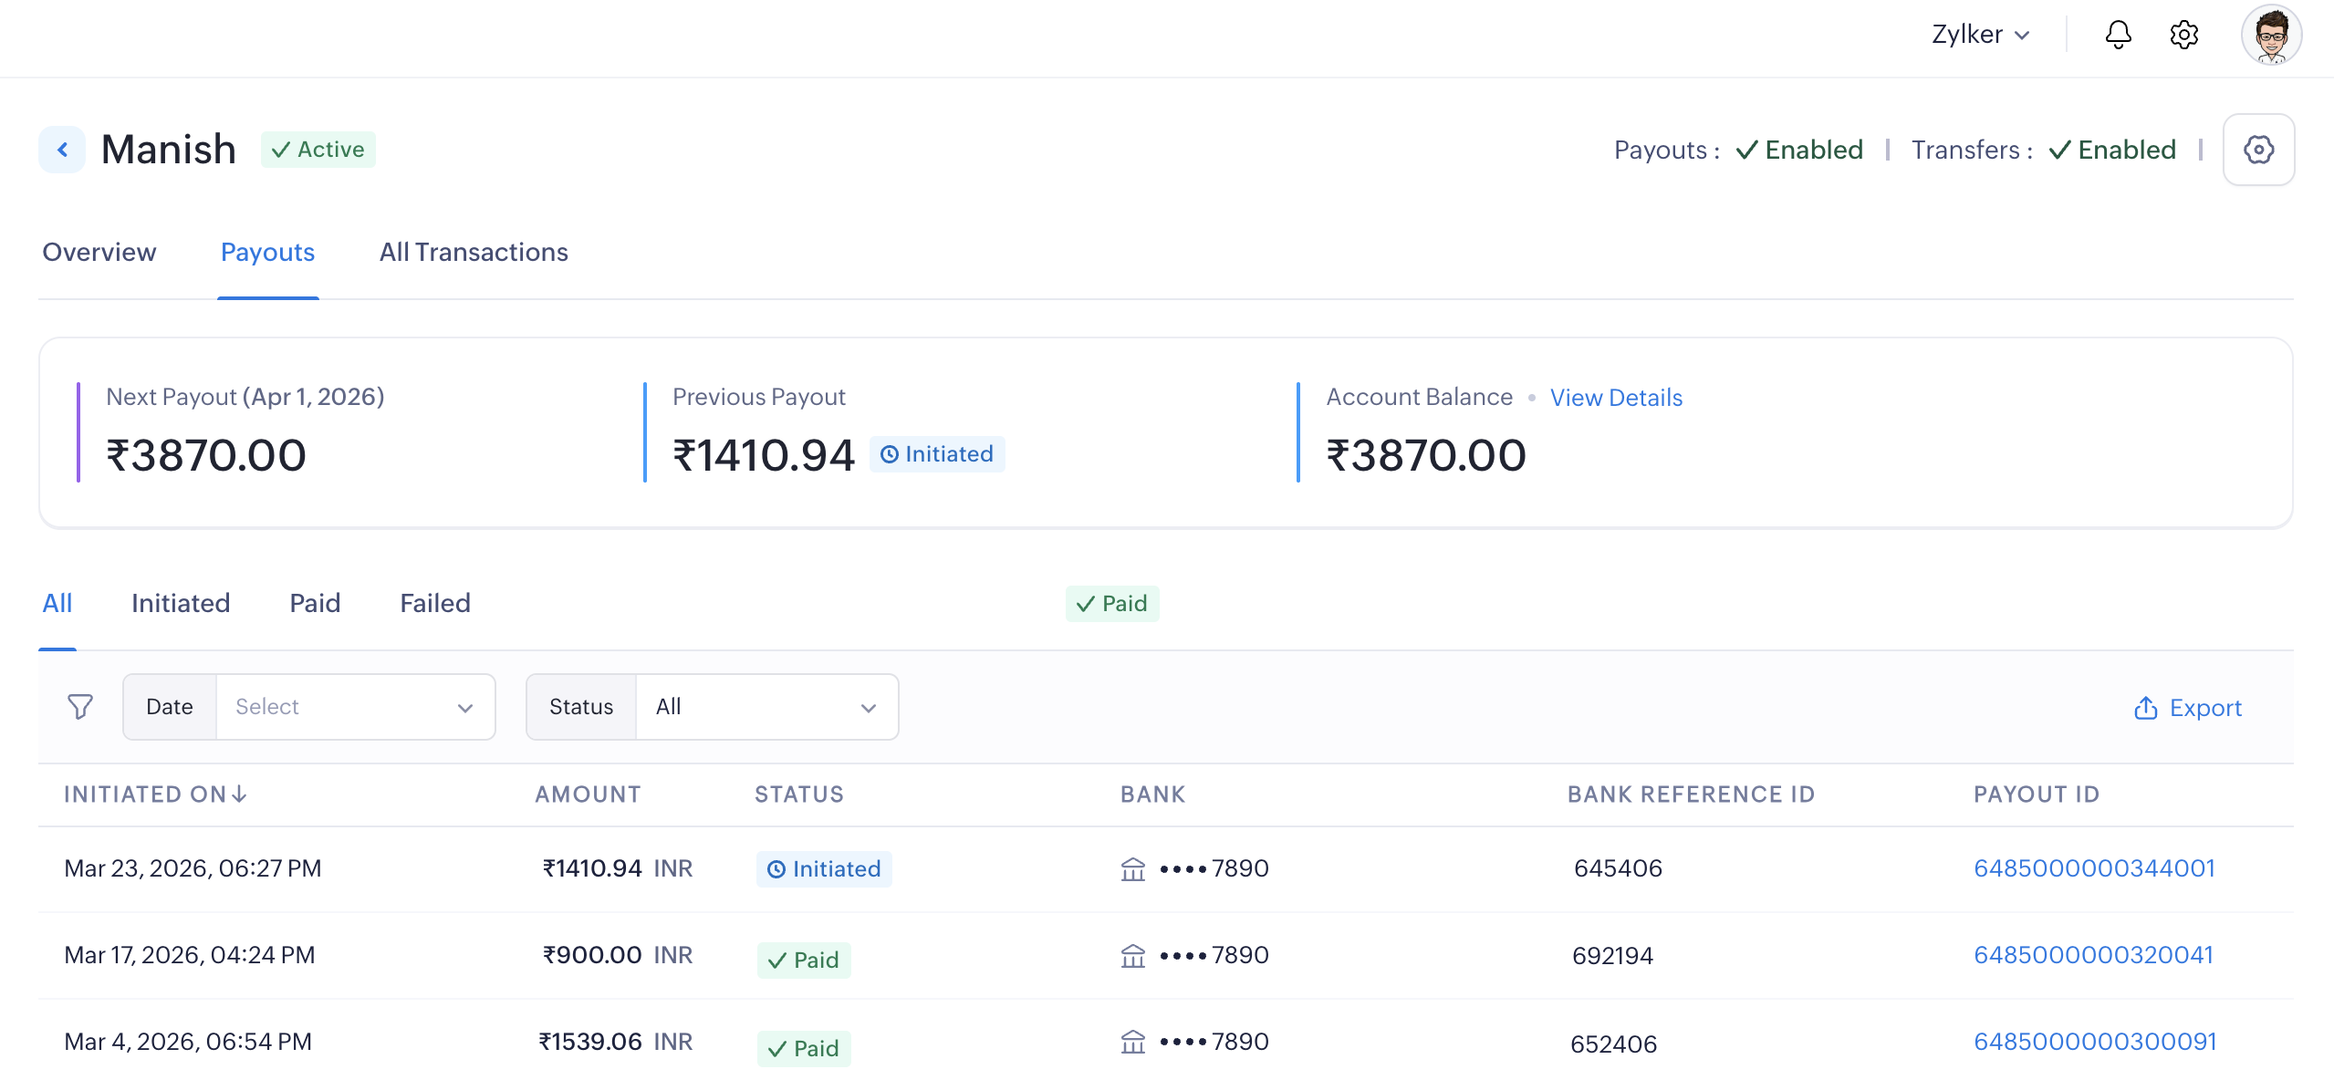Open the settings gear in top bar
Viewport: 2334px width, 1080px height.
coord(2183,36)
